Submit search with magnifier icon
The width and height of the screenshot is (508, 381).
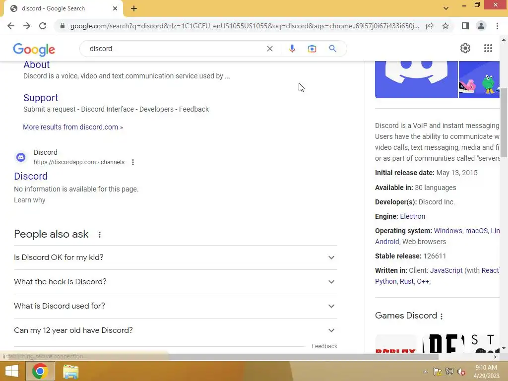[x=332, y=49]
